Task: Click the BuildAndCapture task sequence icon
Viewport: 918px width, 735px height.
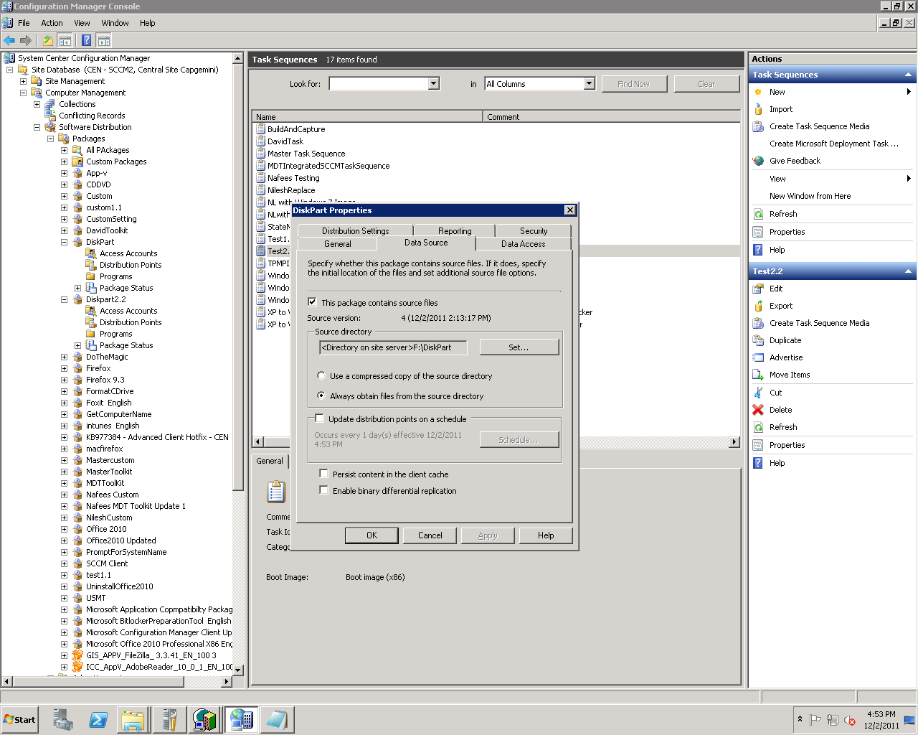Action: (x=261, y=129)
